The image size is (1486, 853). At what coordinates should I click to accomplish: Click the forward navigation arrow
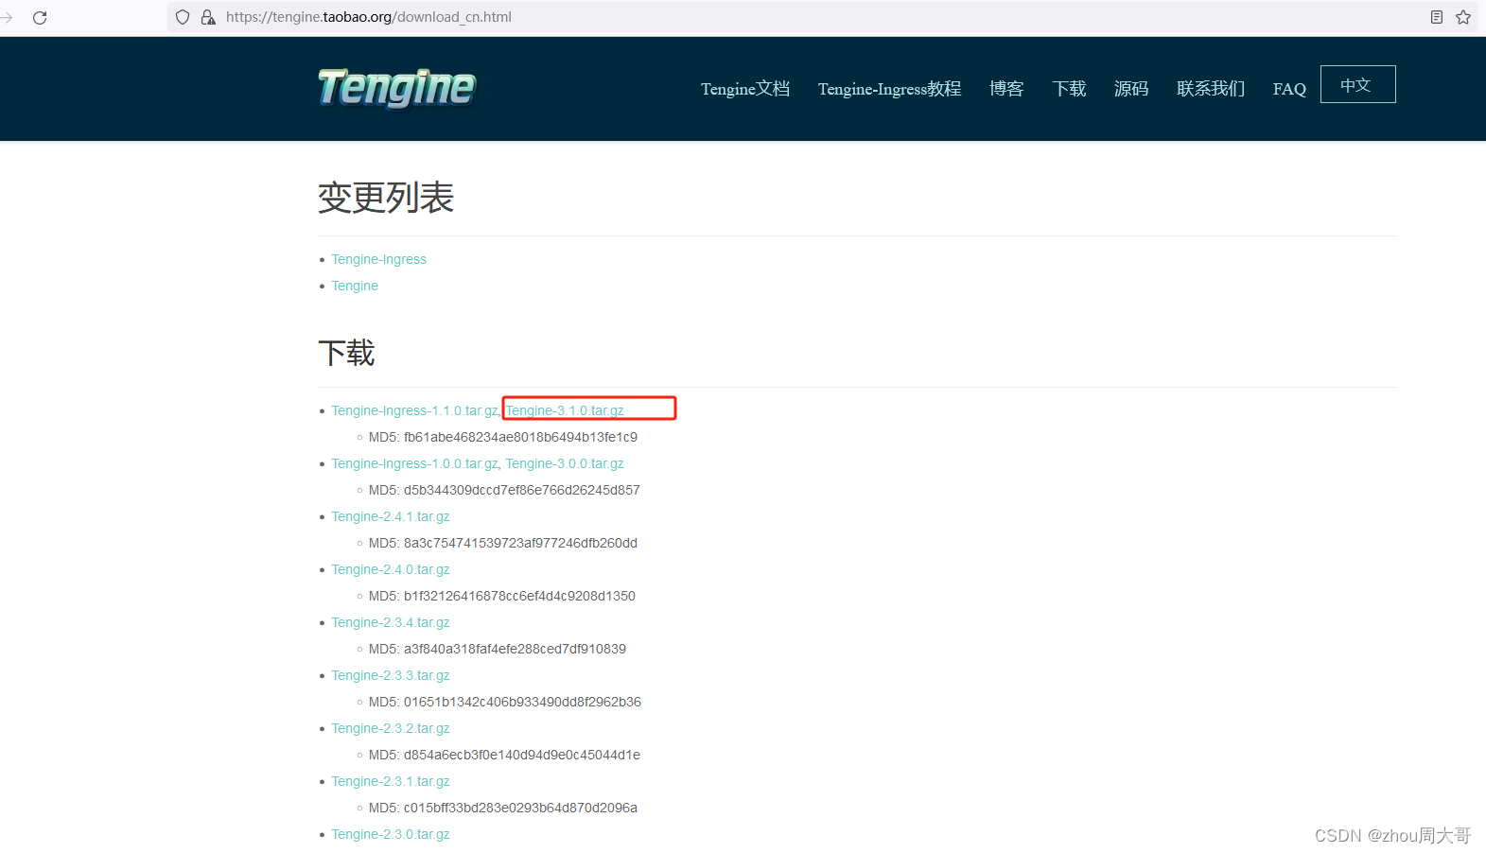pos(6,17)
